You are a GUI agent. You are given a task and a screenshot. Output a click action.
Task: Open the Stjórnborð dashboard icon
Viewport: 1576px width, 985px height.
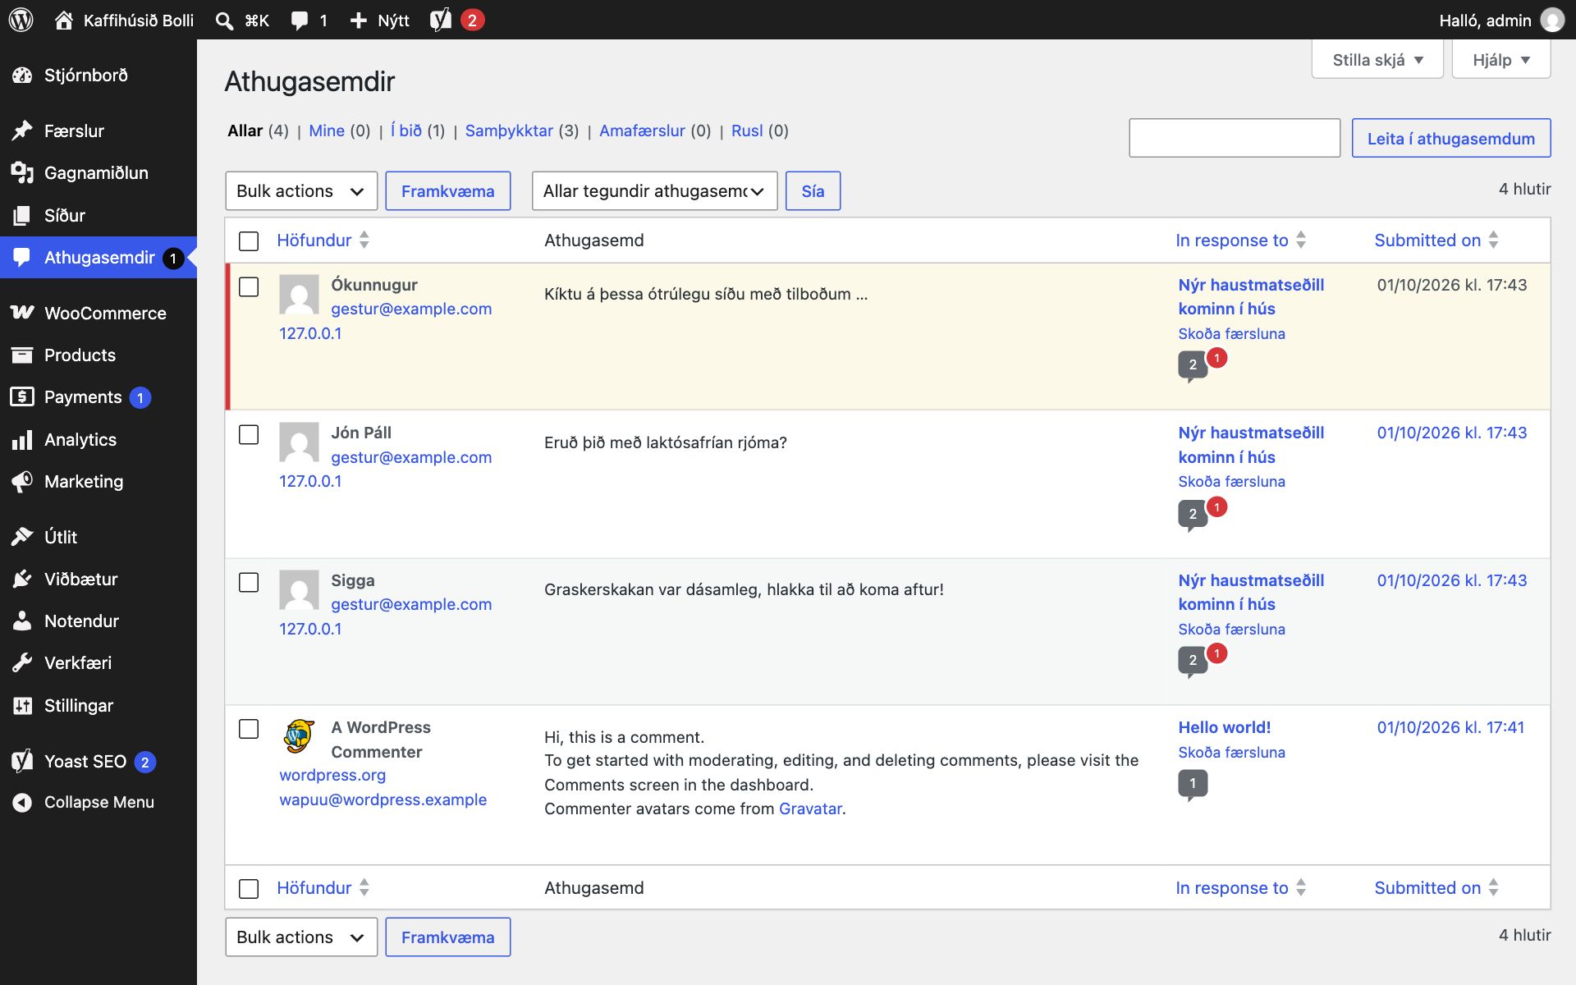22,76
